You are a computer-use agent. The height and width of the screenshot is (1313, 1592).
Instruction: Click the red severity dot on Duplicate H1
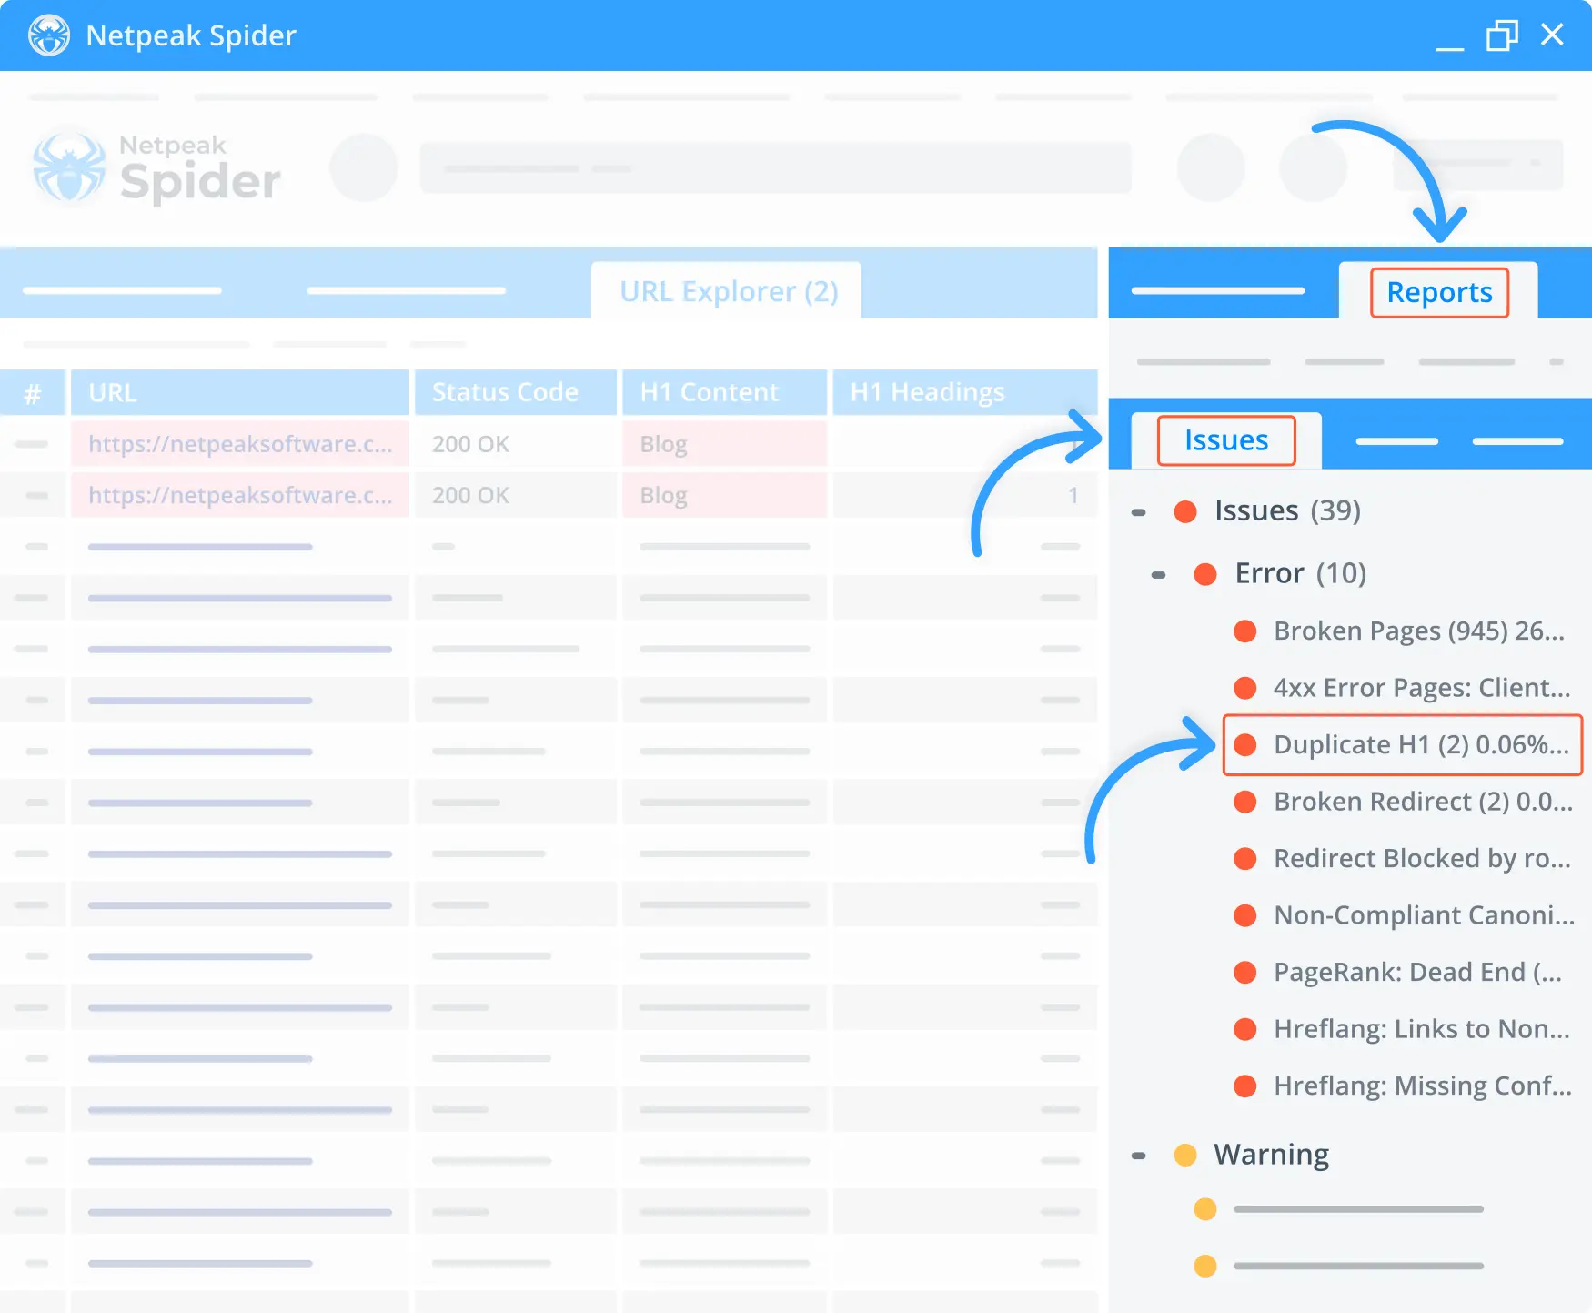[1244, 744]
